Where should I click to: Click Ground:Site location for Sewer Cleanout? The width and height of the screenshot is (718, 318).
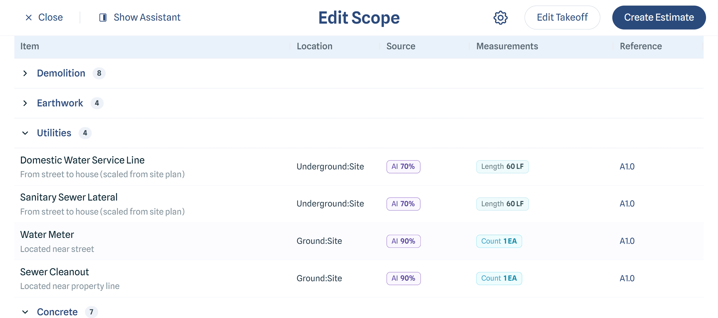click(x=319, y=278)
